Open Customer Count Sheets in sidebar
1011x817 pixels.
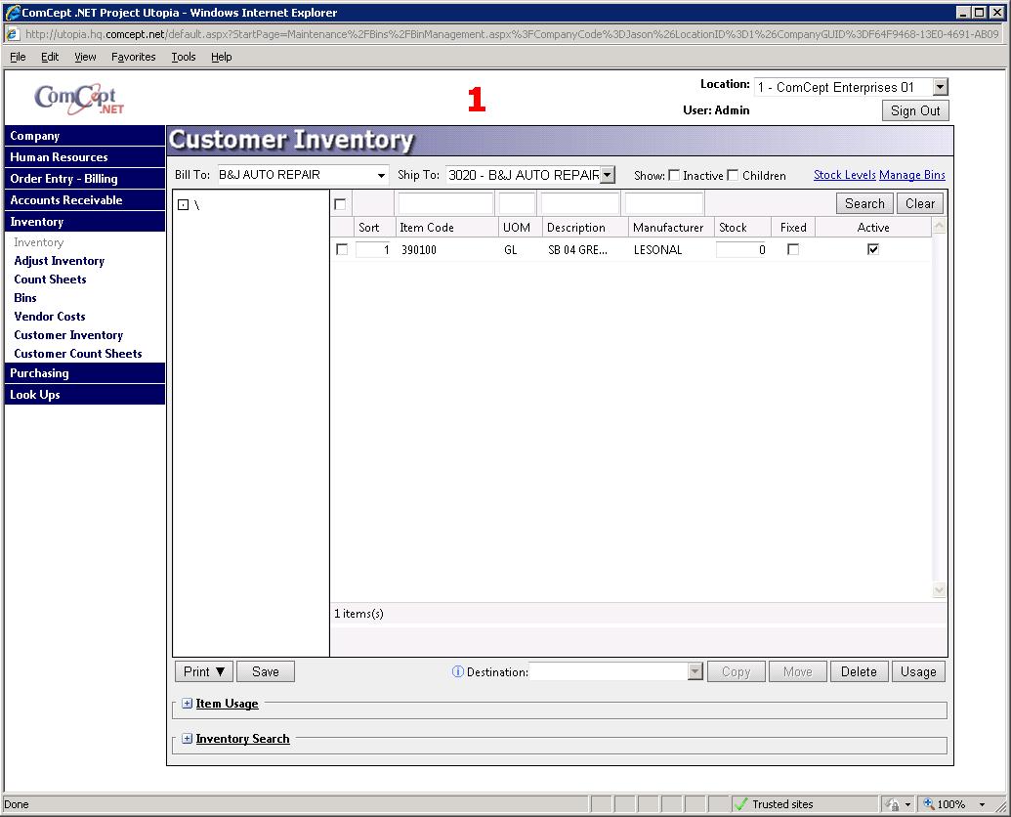point(78,354)
